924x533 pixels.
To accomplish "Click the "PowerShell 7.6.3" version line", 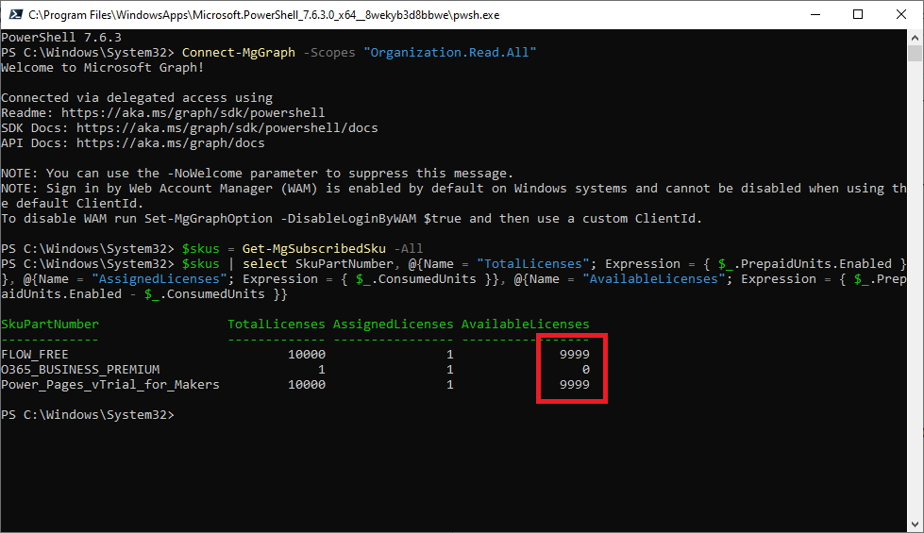I will tap(61, 37).
